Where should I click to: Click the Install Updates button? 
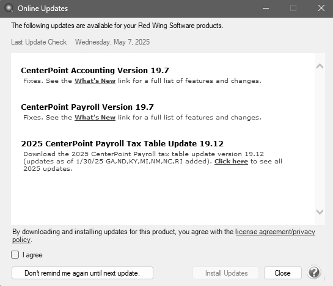pyautogui.click(x=225, y=273)
